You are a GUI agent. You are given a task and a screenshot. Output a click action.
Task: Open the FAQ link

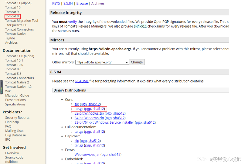click(8, 126)
